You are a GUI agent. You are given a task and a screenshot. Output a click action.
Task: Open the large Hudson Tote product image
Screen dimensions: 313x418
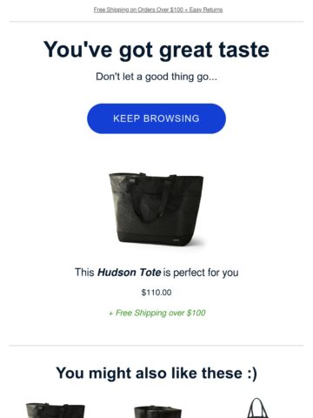click(x=156, y=209)
